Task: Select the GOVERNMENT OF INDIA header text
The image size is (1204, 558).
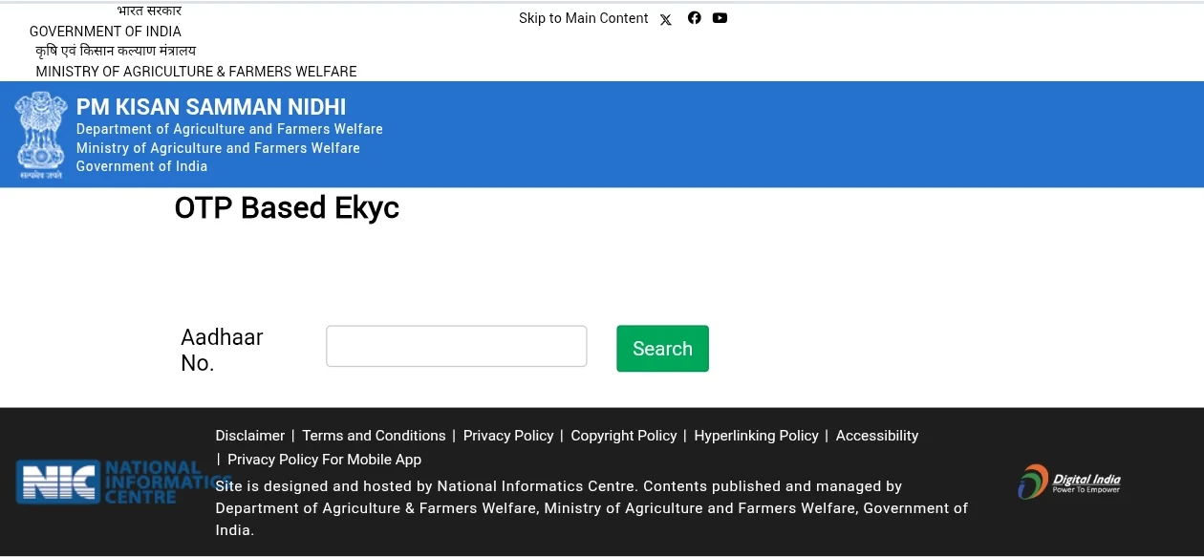Action: click(x=105, y=32)
